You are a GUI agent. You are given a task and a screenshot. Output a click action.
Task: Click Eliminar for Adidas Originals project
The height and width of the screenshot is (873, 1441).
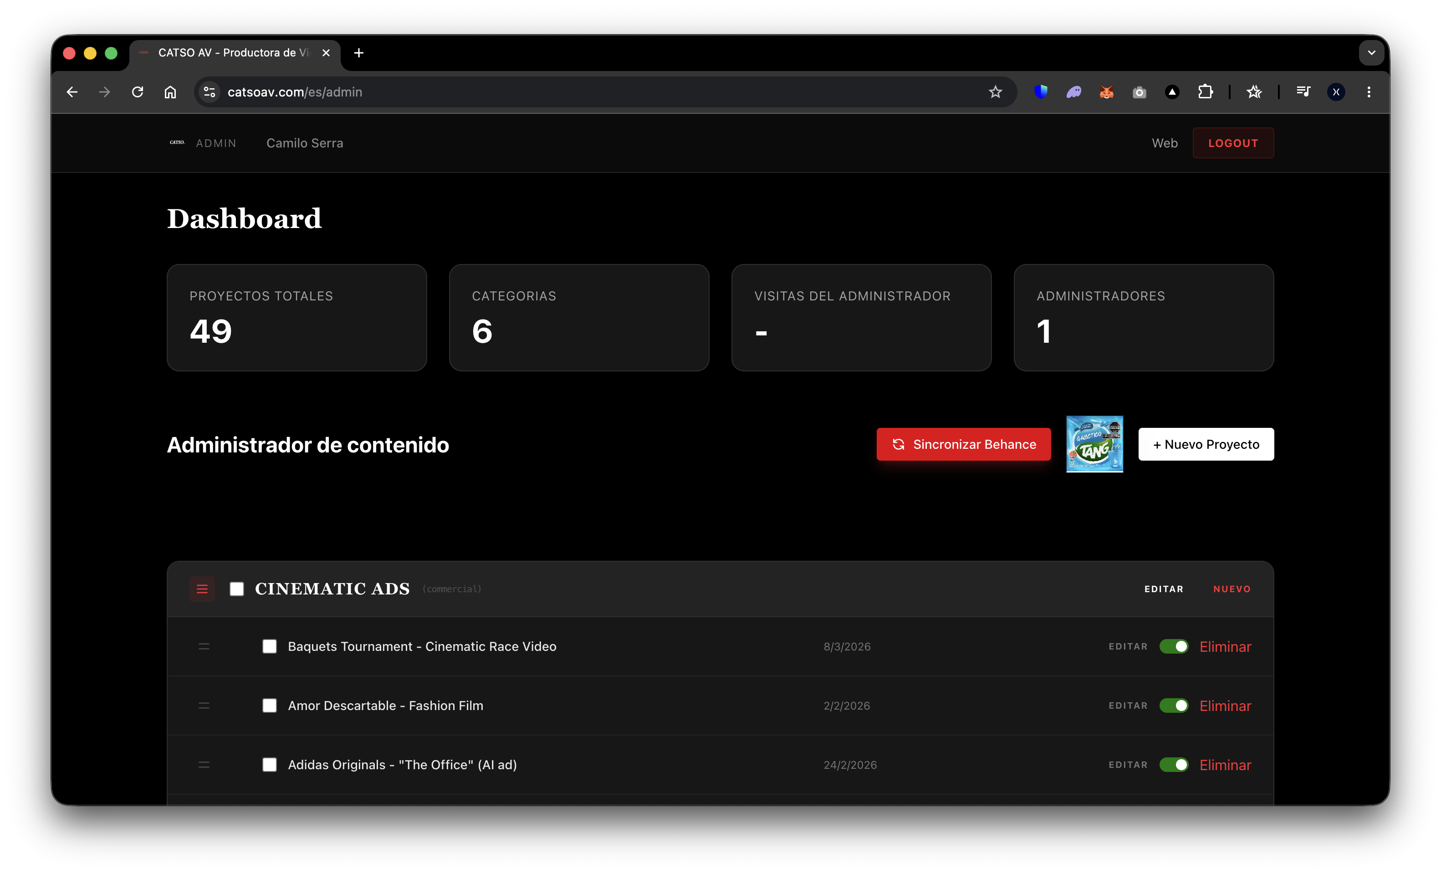(x=1225, y=764)
